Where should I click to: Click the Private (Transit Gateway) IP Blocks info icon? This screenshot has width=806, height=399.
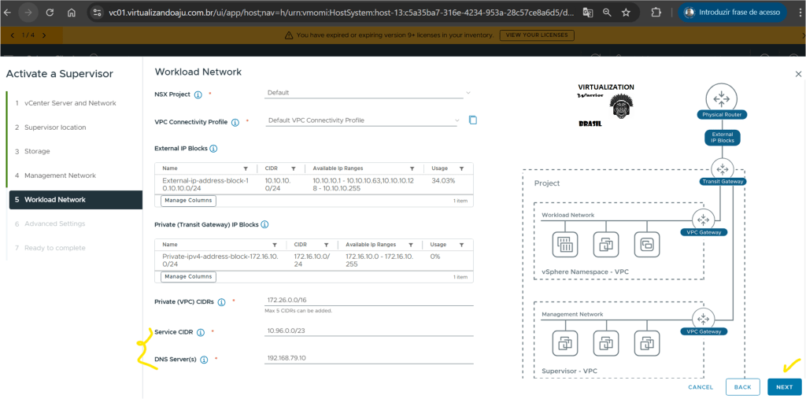point(264,225)
